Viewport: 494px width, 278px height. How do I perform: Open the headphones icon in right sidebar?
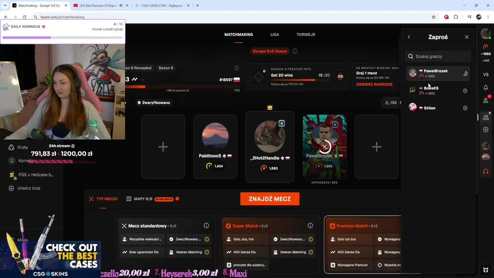pyautogui.click(x=486, y=171)
